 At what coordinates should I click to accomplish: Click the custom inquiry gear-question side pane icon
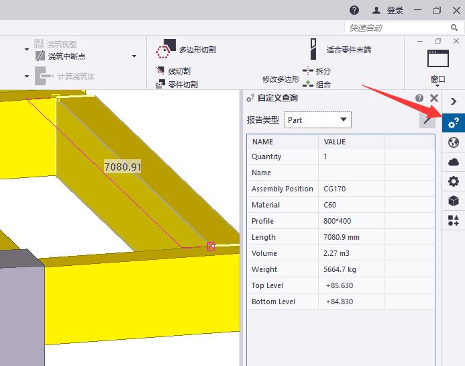coord(454,123)
